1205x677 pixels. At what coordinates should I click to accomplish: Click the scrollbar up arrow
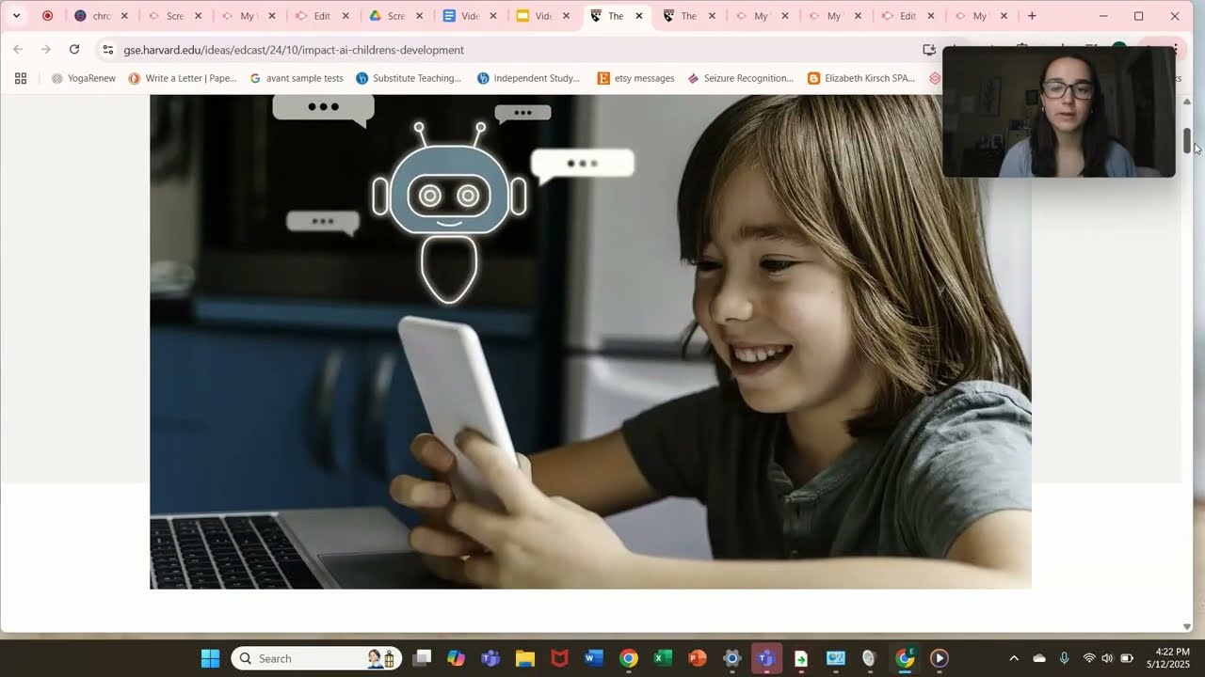click(x=1187, y=101)
